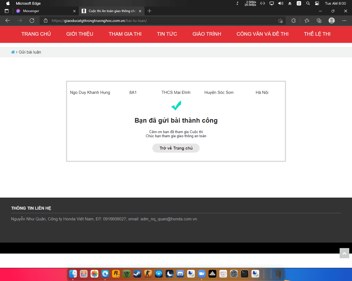
Task: Open the Microsoft Edge menu bar item
Action: [x=28, y=3]
